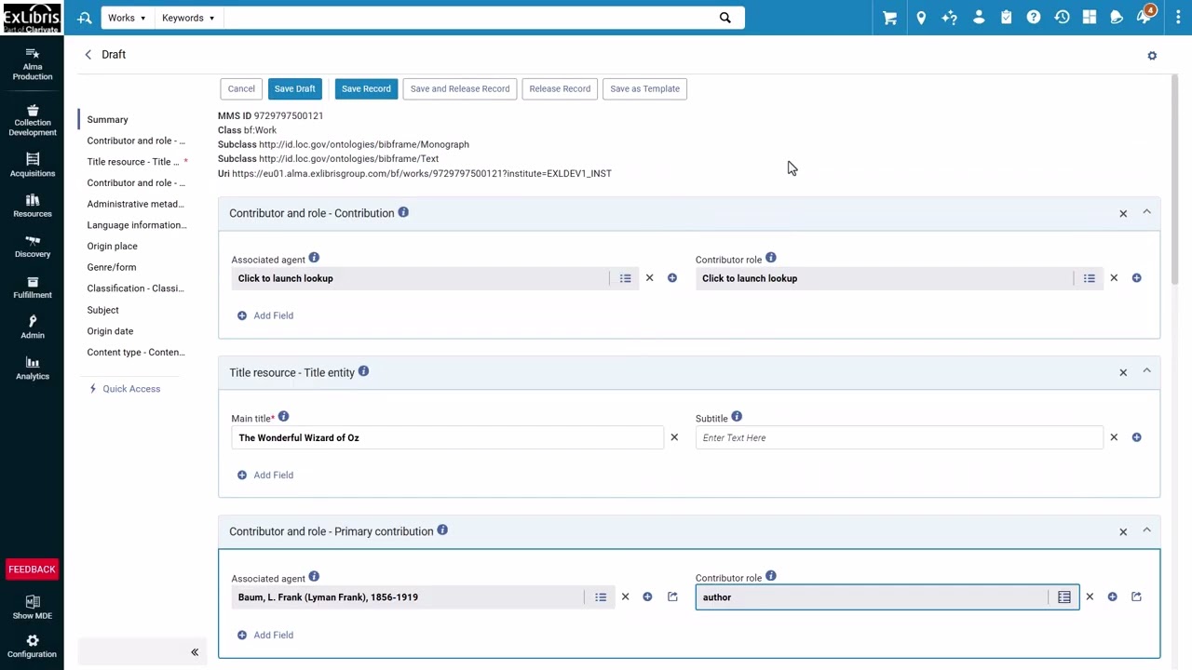The height and width of the screenshot is (670, 1192).
Task: Remove the Title entity section with X
Action: (x=1123, y=372)
